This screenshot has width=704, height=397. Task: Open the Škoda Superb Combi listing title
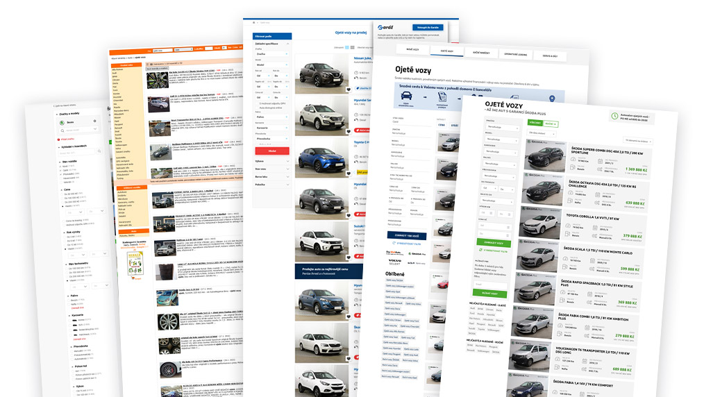607,151
